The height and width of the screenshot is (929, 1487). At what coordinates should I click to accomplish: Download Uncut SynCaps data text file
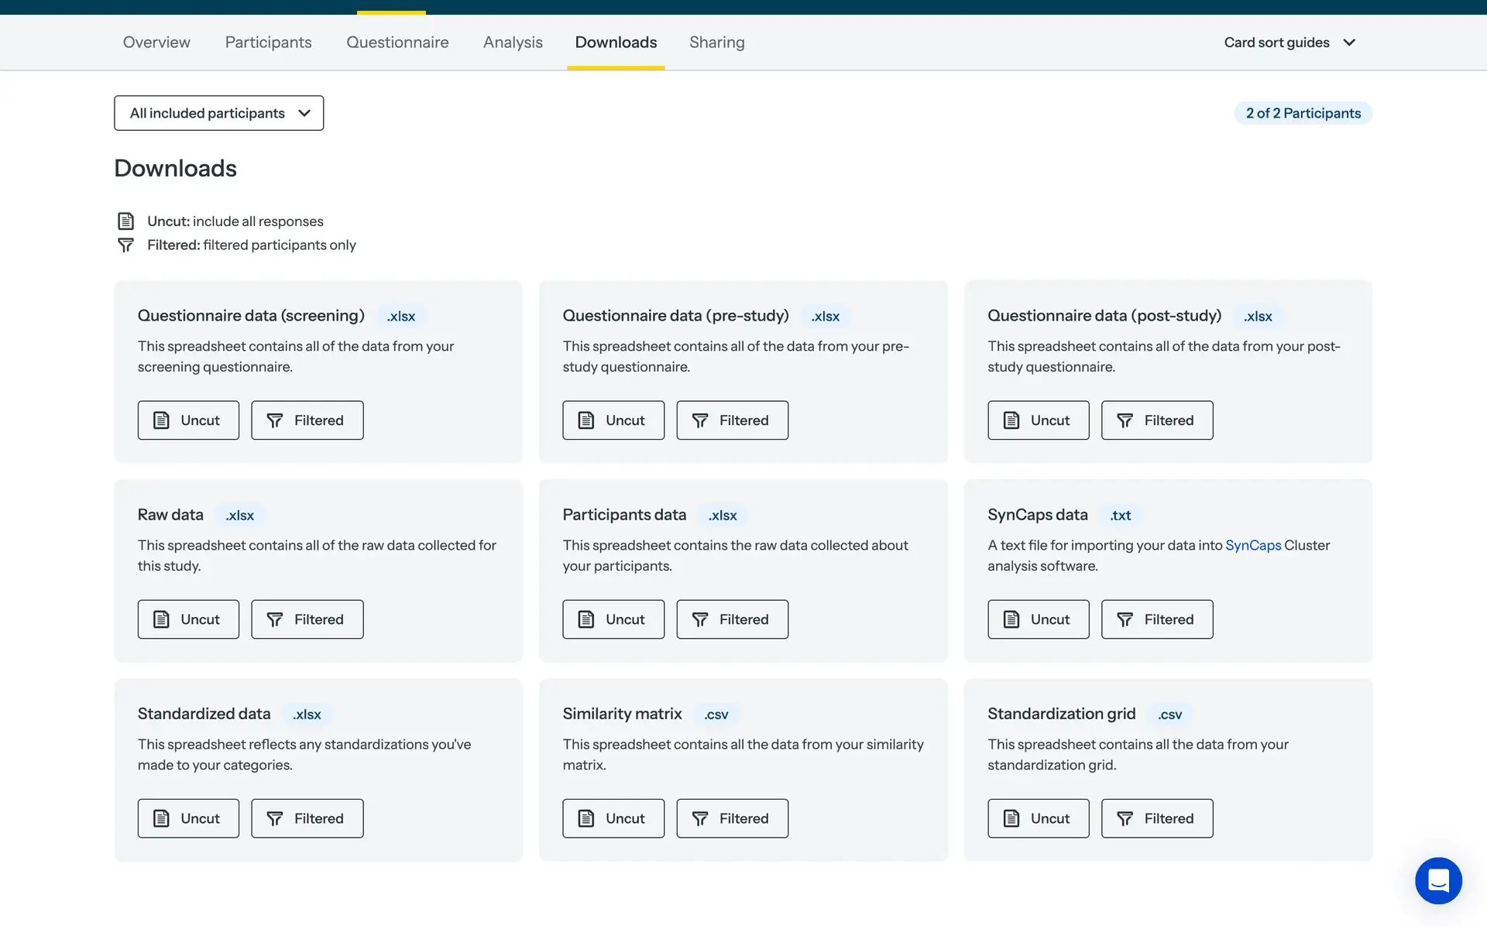pos(1038,619)
